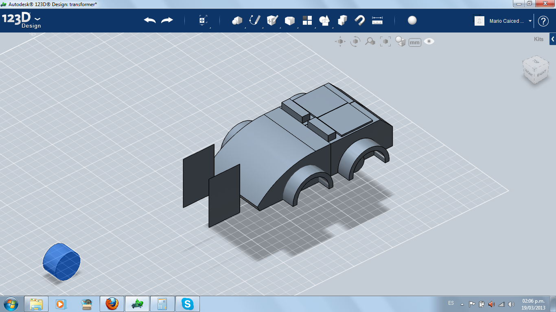
Task: Select the Zoom magnifier tool
Action: point(370,41)
